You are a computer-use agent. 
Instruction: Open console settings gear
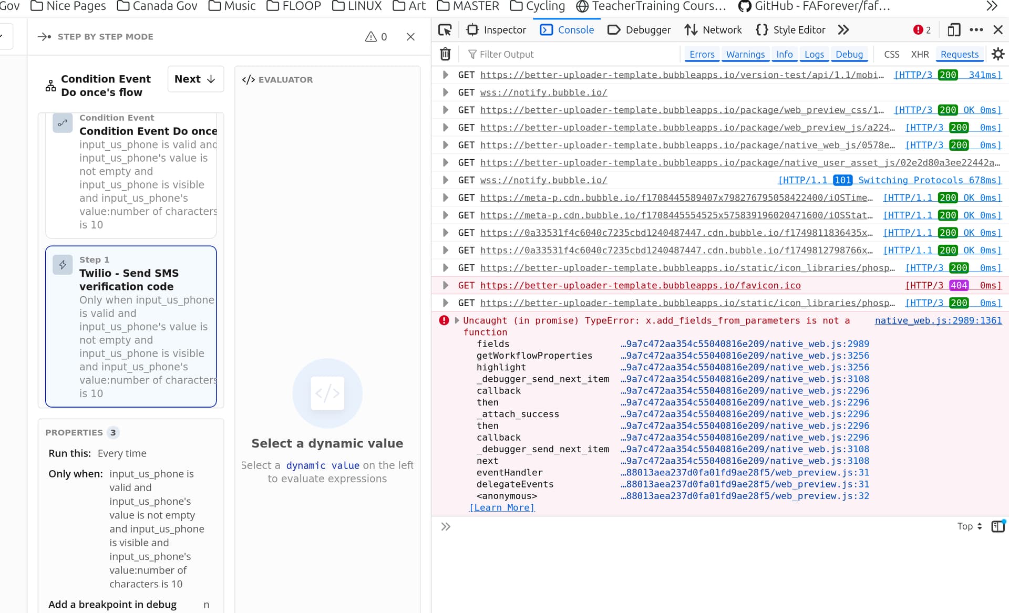tap(998, 54)
